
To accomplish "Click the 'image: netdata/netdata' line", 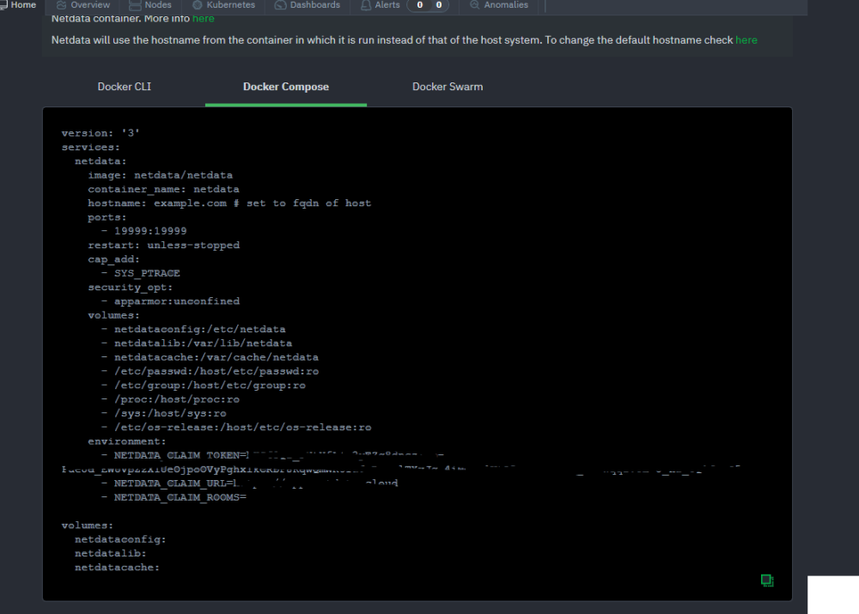I will click(160, 175).
